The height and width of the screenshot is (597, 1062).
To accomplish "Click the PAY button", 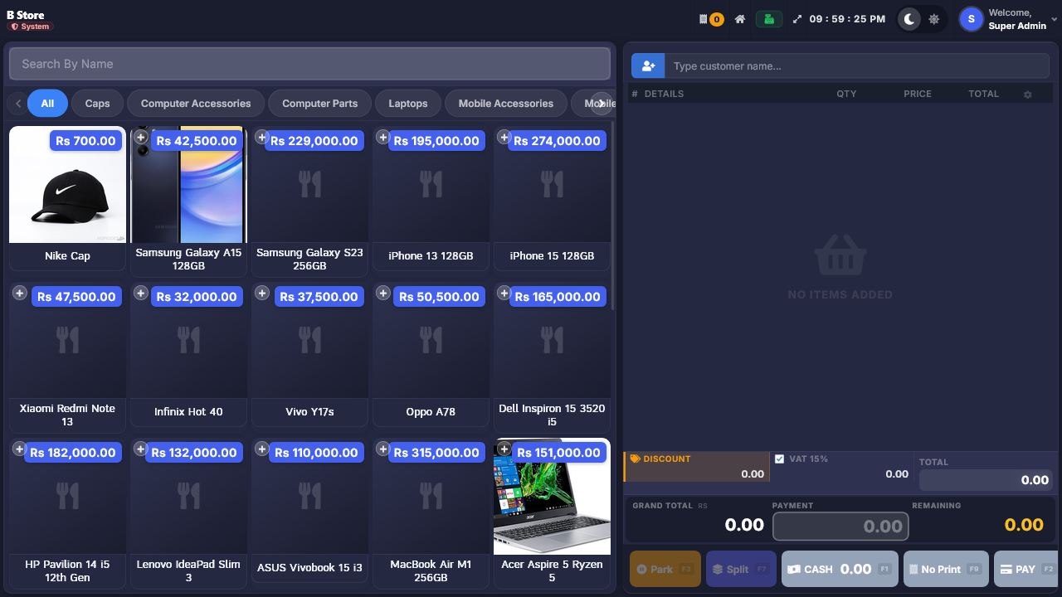I will 1026,569.
